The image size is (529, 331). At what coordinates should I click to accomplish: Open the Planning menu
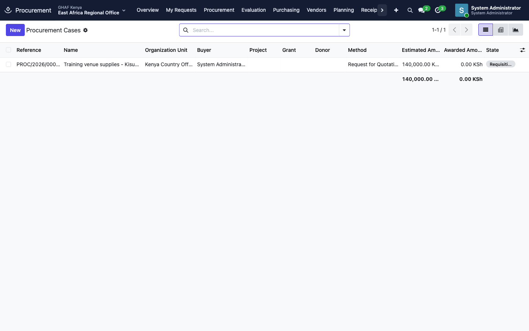pos(343,10)
